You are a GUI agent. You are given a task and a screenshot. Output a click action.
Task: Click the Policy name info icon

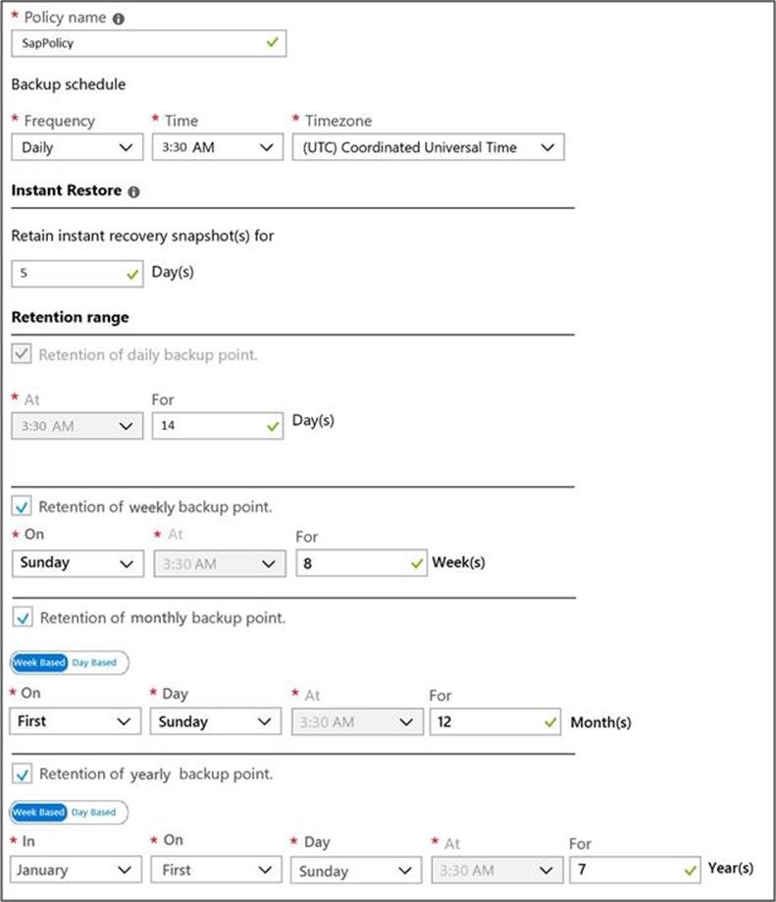coord(119,20)
